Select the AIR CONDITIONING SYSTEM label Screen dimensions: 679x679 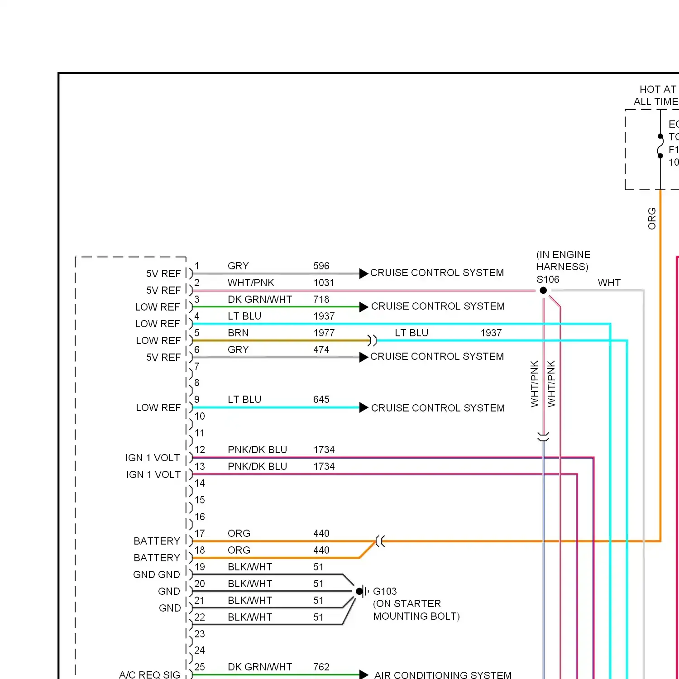[443, 674]
